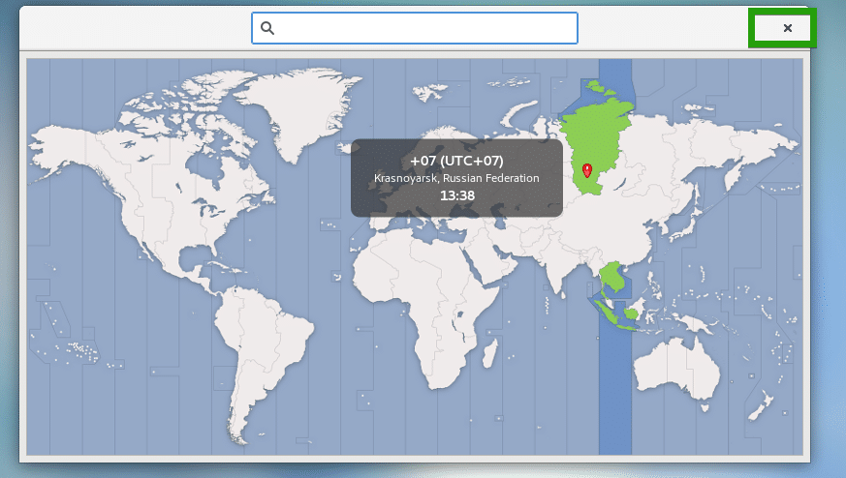
Task: Click the 13:38 time display
Action: [457, 195]
